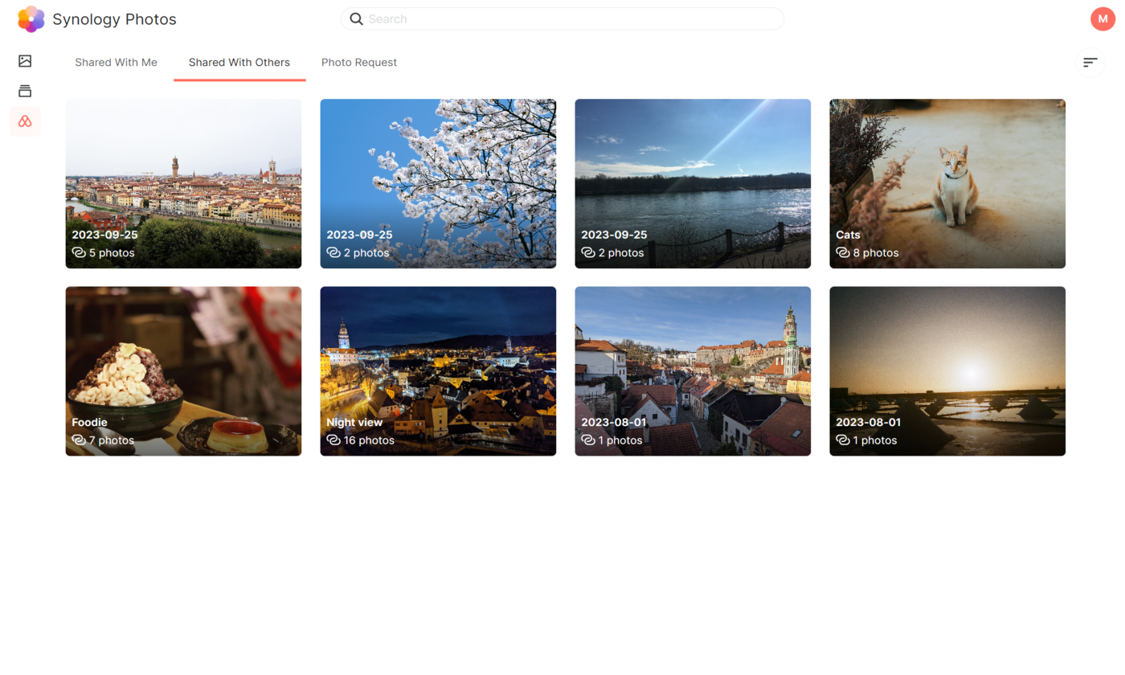Click the '16 photos' label
The image size is (1125, 675).
[x=369, y=440]
